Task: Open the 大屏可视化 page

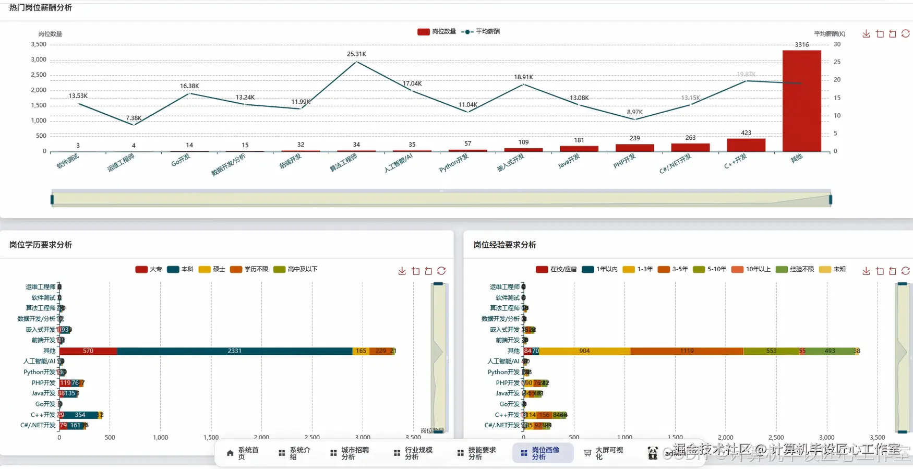Action: coord(603,453)
